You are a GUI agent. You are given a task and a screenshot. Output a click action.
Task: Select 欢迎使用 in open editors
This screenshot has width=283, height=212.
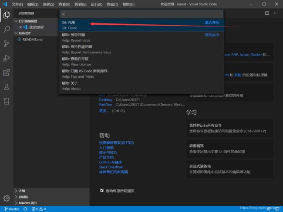(36, 27)
